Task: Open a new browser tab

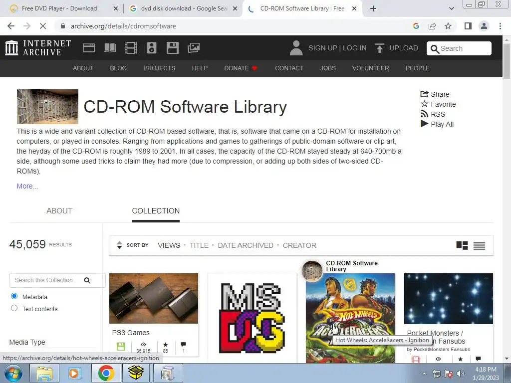Action: (373, 8)
